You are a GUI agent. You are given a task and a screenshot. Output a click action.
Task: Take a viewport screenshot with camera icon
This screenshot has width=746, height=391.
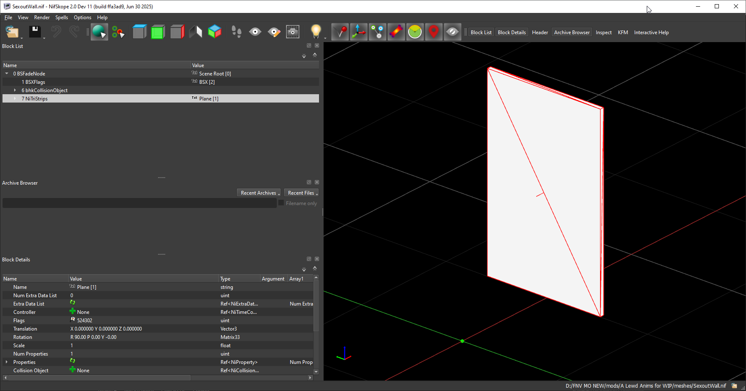(x=293, y=32)
